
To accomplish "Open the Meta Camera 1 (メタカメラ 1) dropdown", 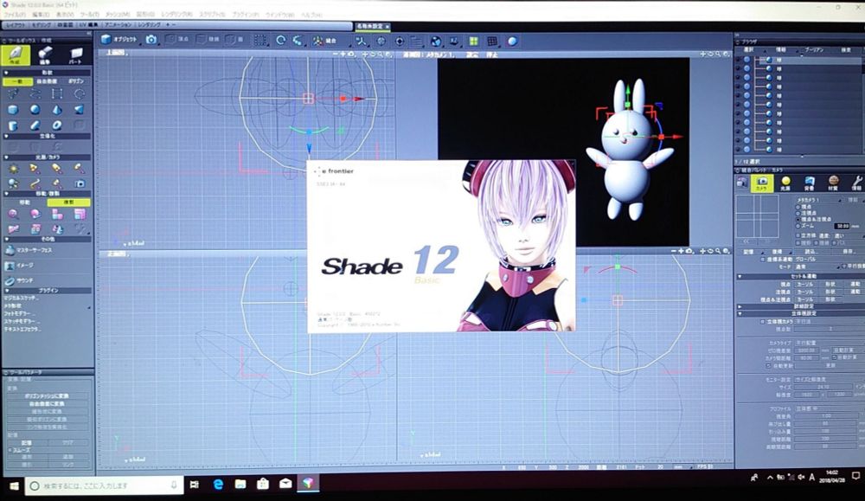I will tap(819, 200).
